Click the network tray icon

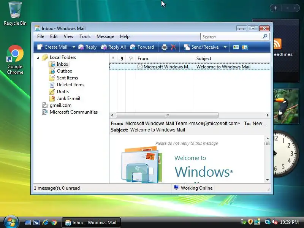tap(268, 222)
